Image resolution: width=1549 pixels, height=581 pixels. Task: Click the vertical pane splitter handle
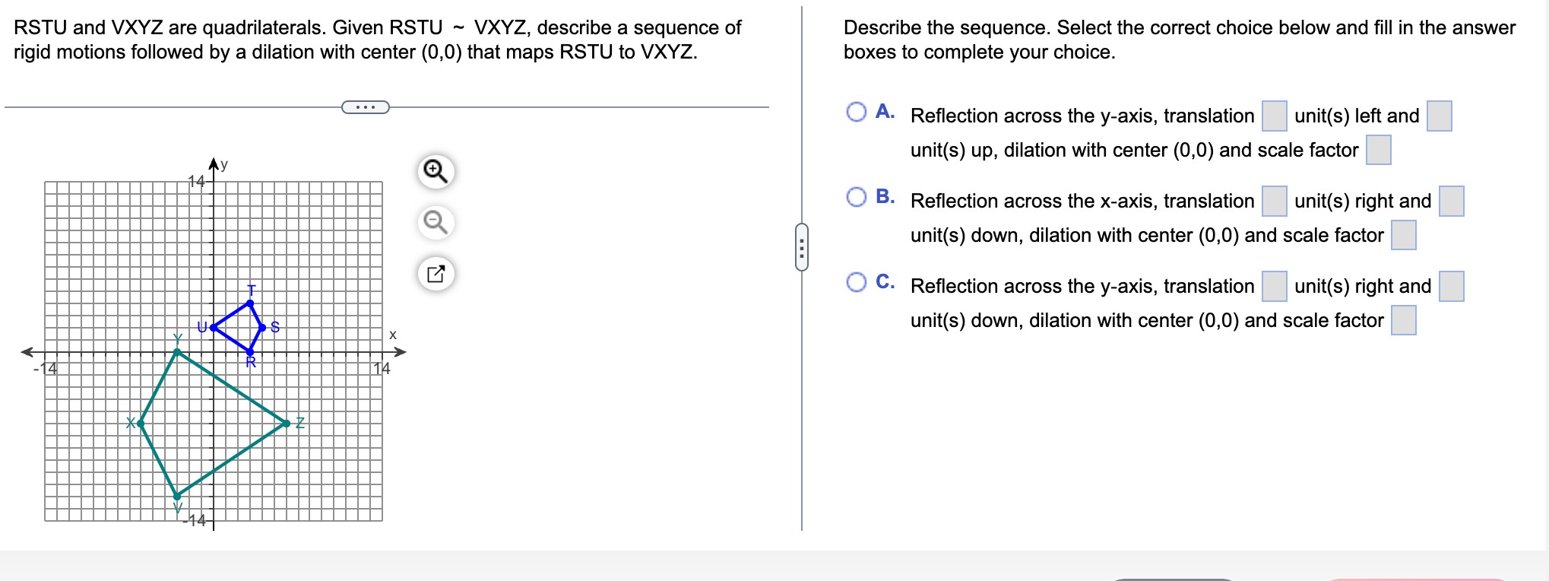[802, 247]
